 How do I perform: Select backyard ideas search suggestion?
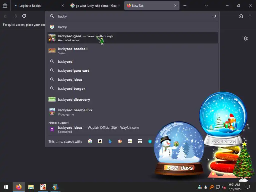tap(132, 79)
